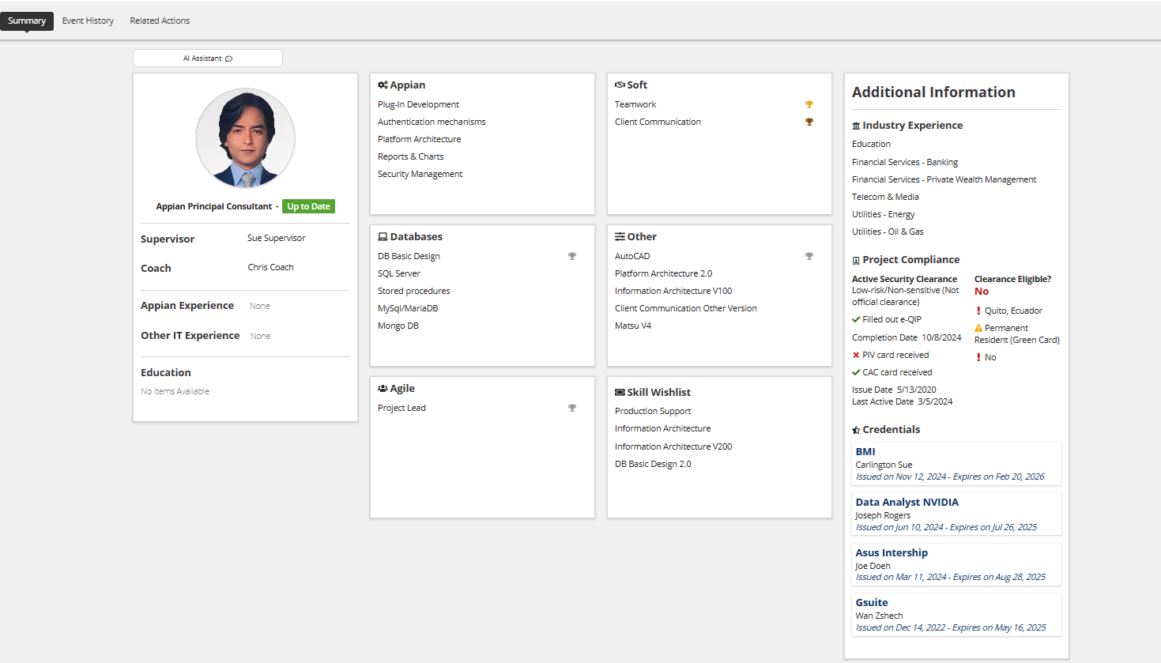Click Information Architecture V100 entry
The height and width of the screenshot is (663, 1161).
[673, 291]
